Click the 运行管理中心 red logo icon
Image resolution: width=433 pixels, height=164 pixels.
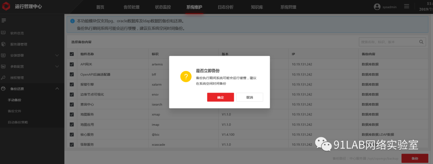pos(6,7)
